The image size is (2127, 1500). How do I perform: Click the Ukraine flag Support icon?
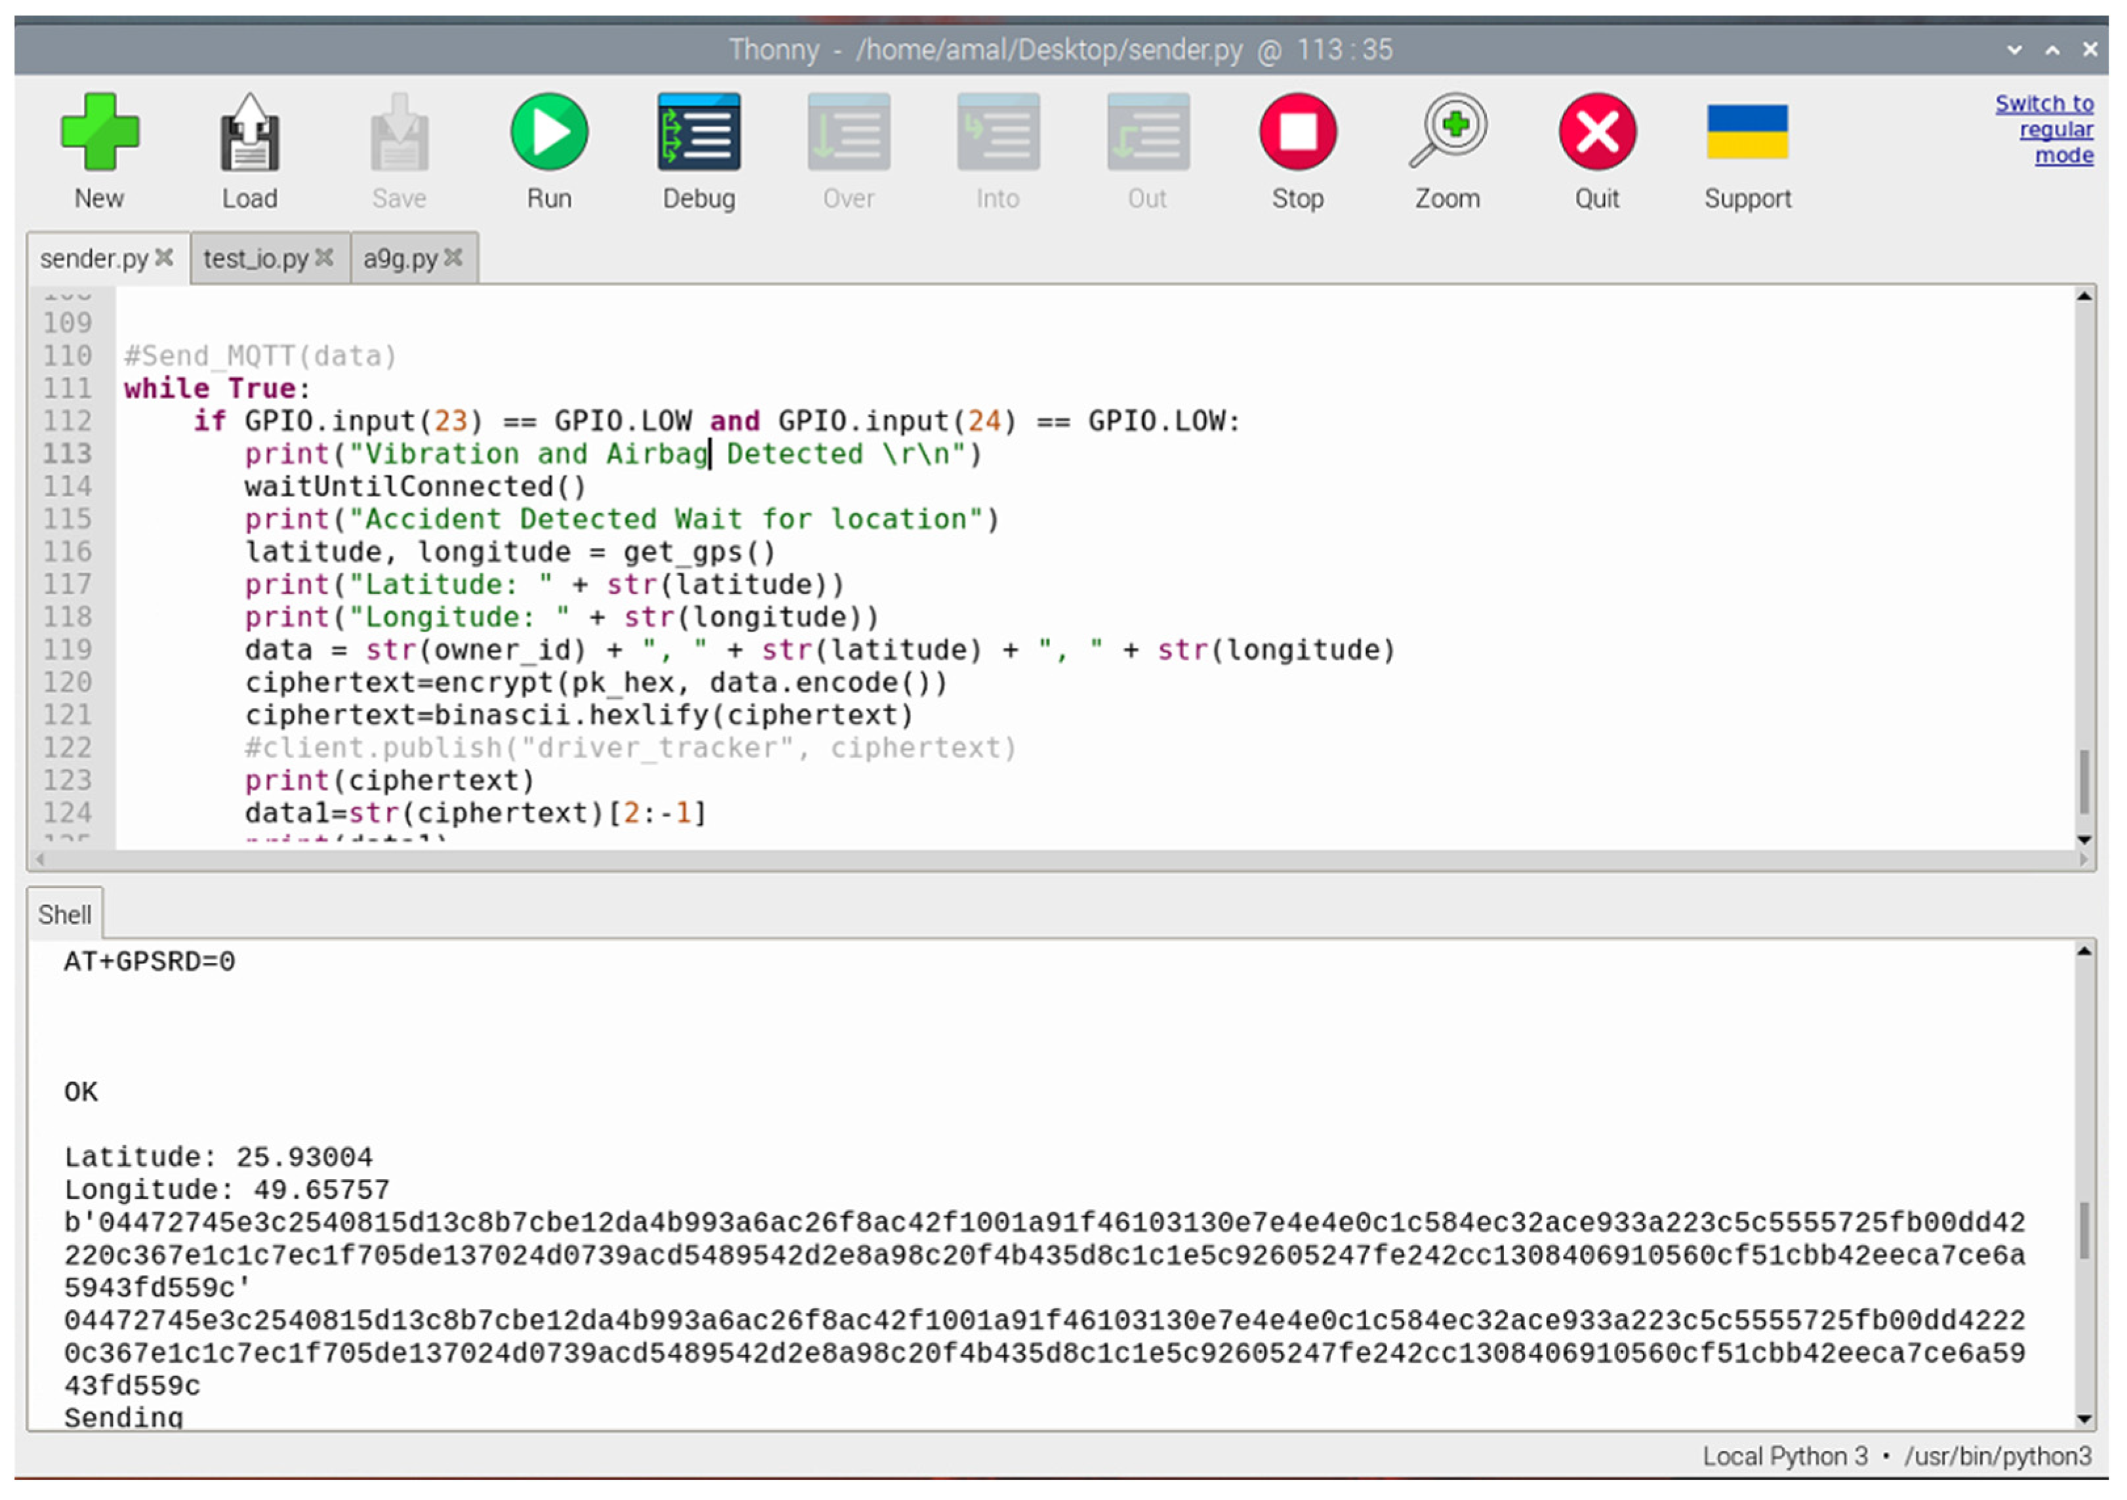point(1747,132)
